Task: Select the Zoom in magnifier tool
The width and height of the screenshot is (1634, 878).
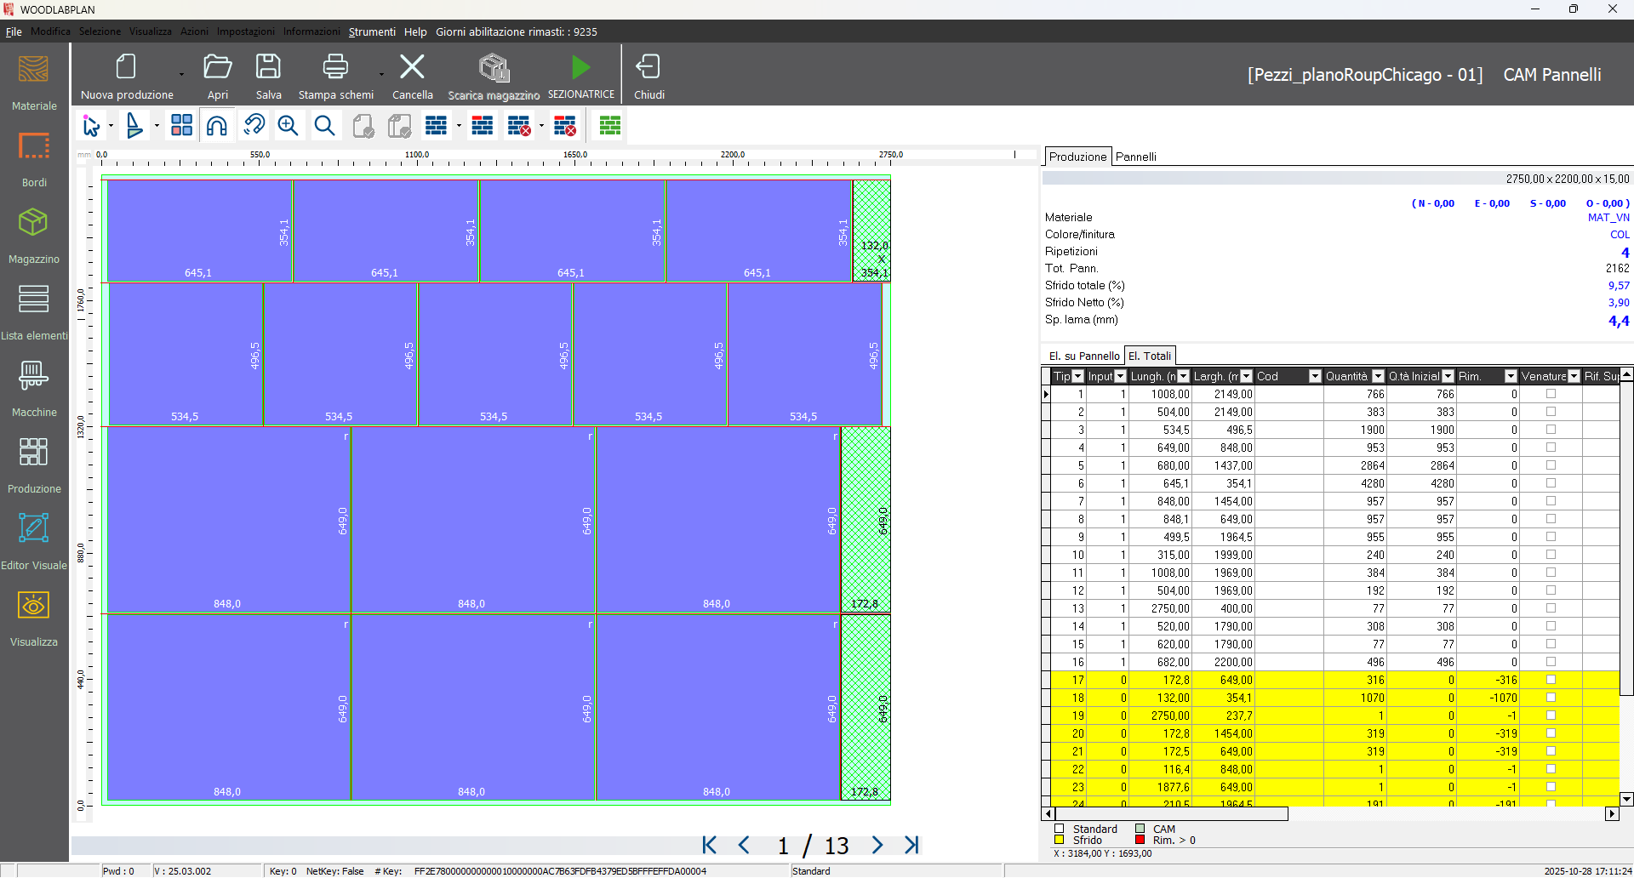Action: point(288,125)
